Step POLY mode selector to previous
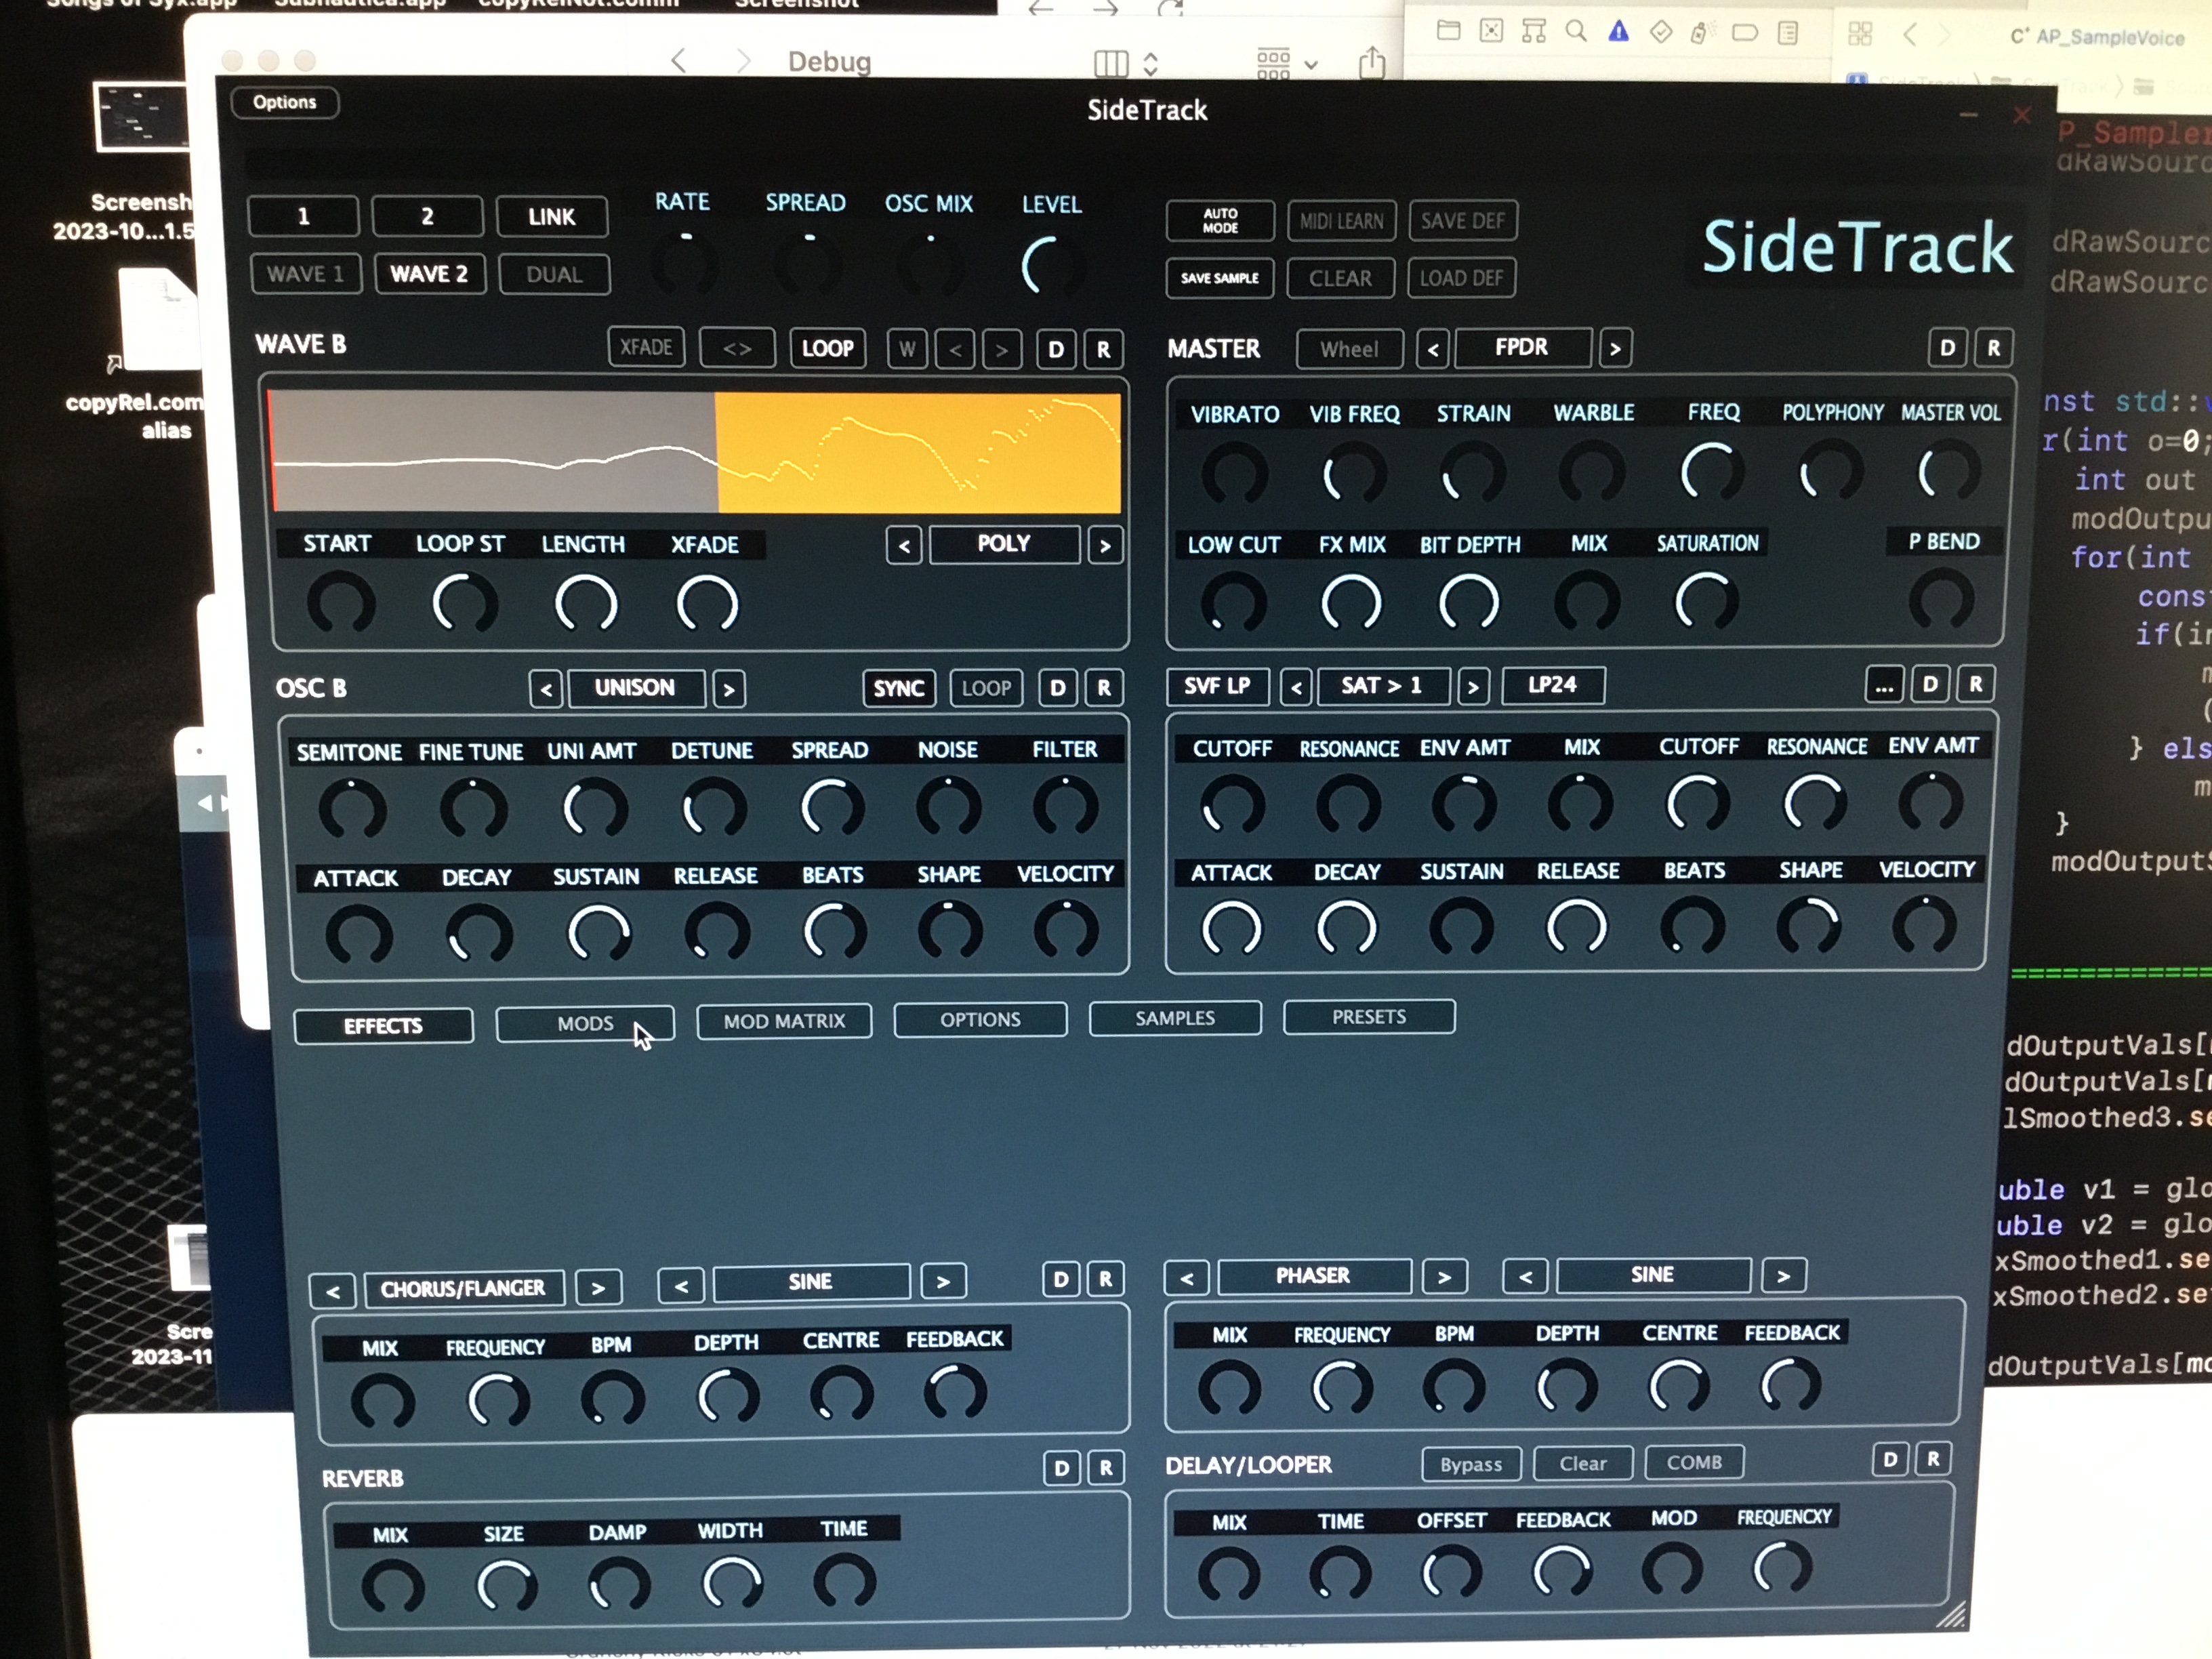The height and width of the screenshot is (1659, 2212). pyautogui.click(x=904, y=546)
